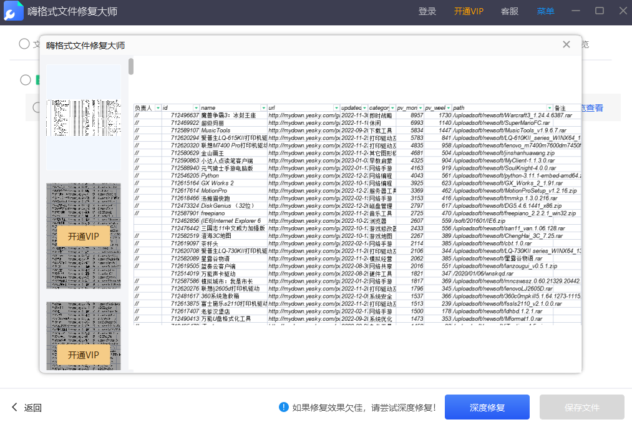Close the file preview dialog
Image resolution: width=632 pixels, height=422 pixels.
click(566, 44)
